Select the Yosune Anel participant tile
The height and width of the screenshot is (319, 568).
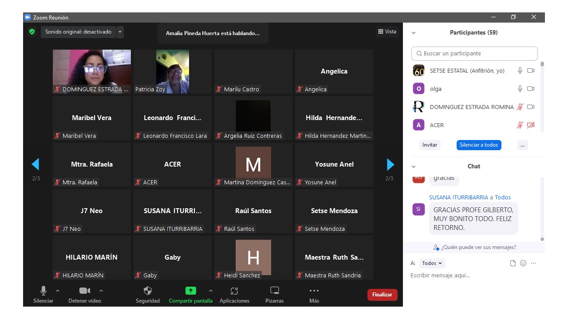tap(334, 164)
